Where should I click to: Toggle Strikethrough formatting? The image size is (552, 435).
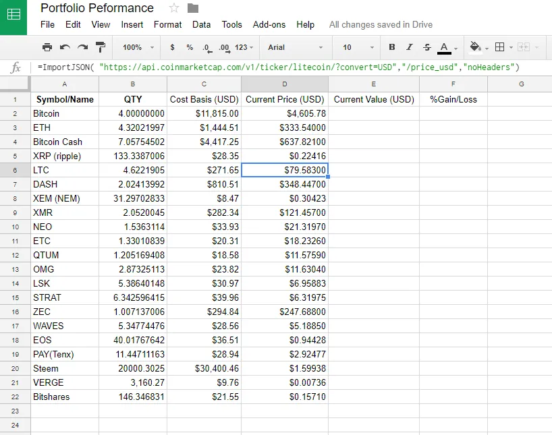(427, 47)
